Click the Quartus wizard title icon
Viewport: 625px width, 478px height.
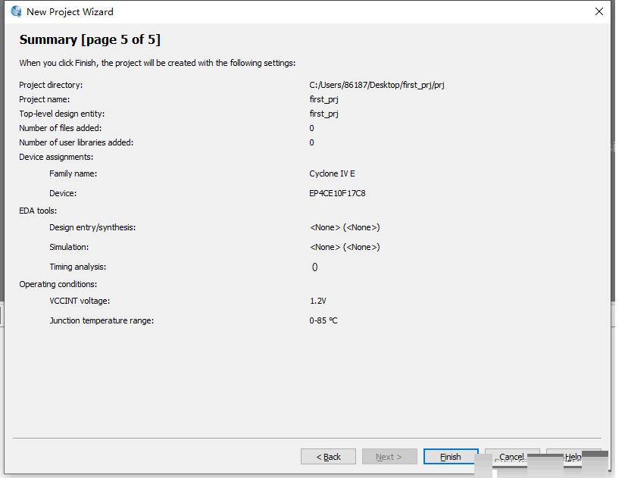[x=17, y=11]
